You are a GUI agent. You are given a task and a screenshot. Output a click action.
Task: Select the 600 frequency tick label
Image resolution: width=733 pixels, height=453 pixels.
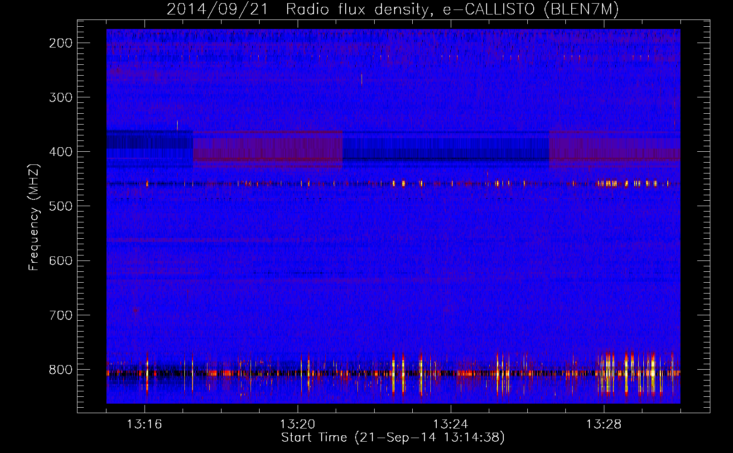(61, 260)
